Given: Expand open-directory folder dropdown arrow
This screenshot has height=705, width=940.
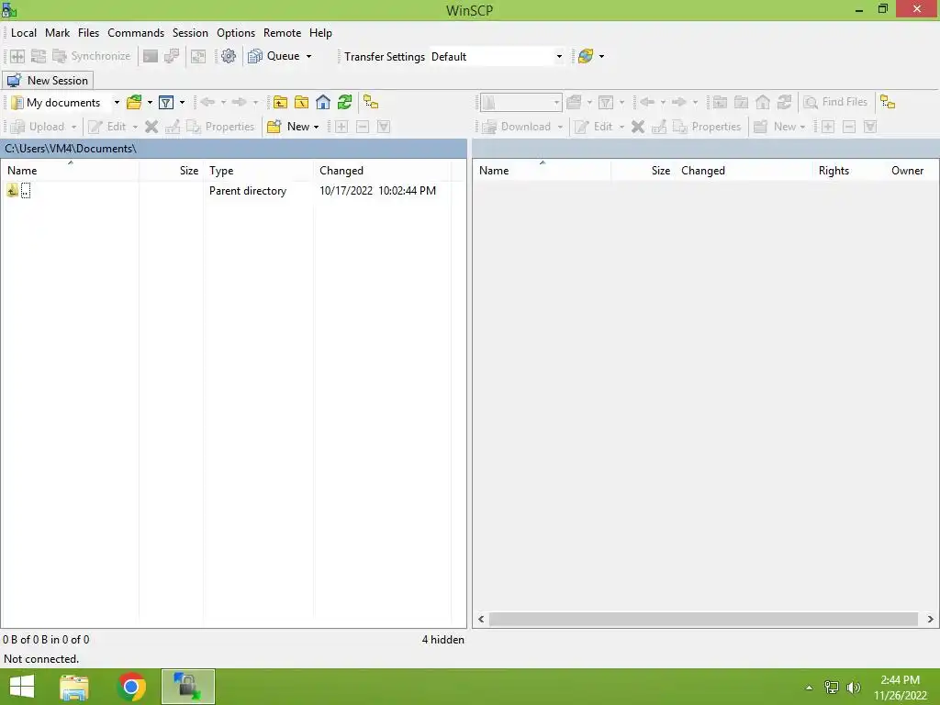Looking at the screenshot, I should [x=150, y=103].
